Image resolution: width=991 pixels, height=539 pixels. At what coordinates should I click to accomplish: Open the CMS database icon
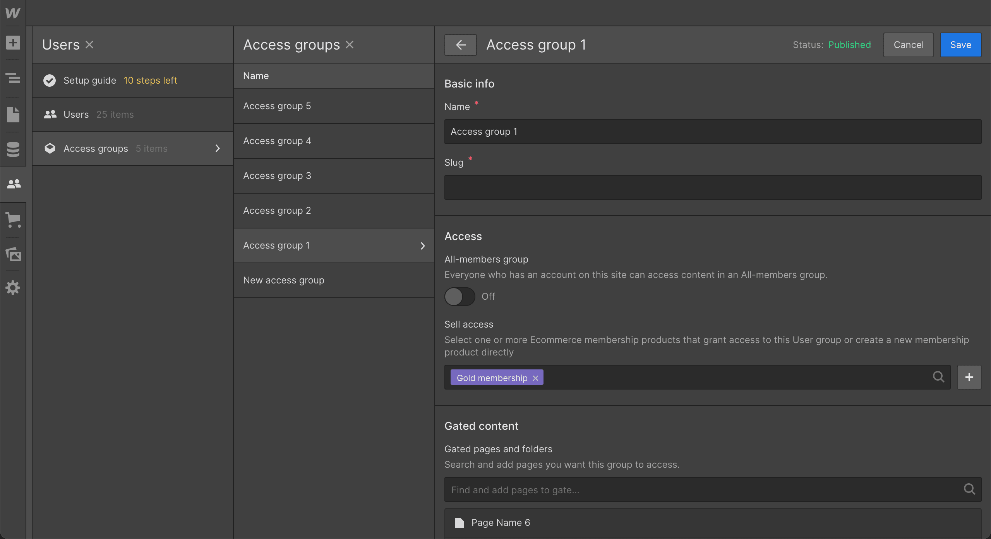click(x=13, y=149)
